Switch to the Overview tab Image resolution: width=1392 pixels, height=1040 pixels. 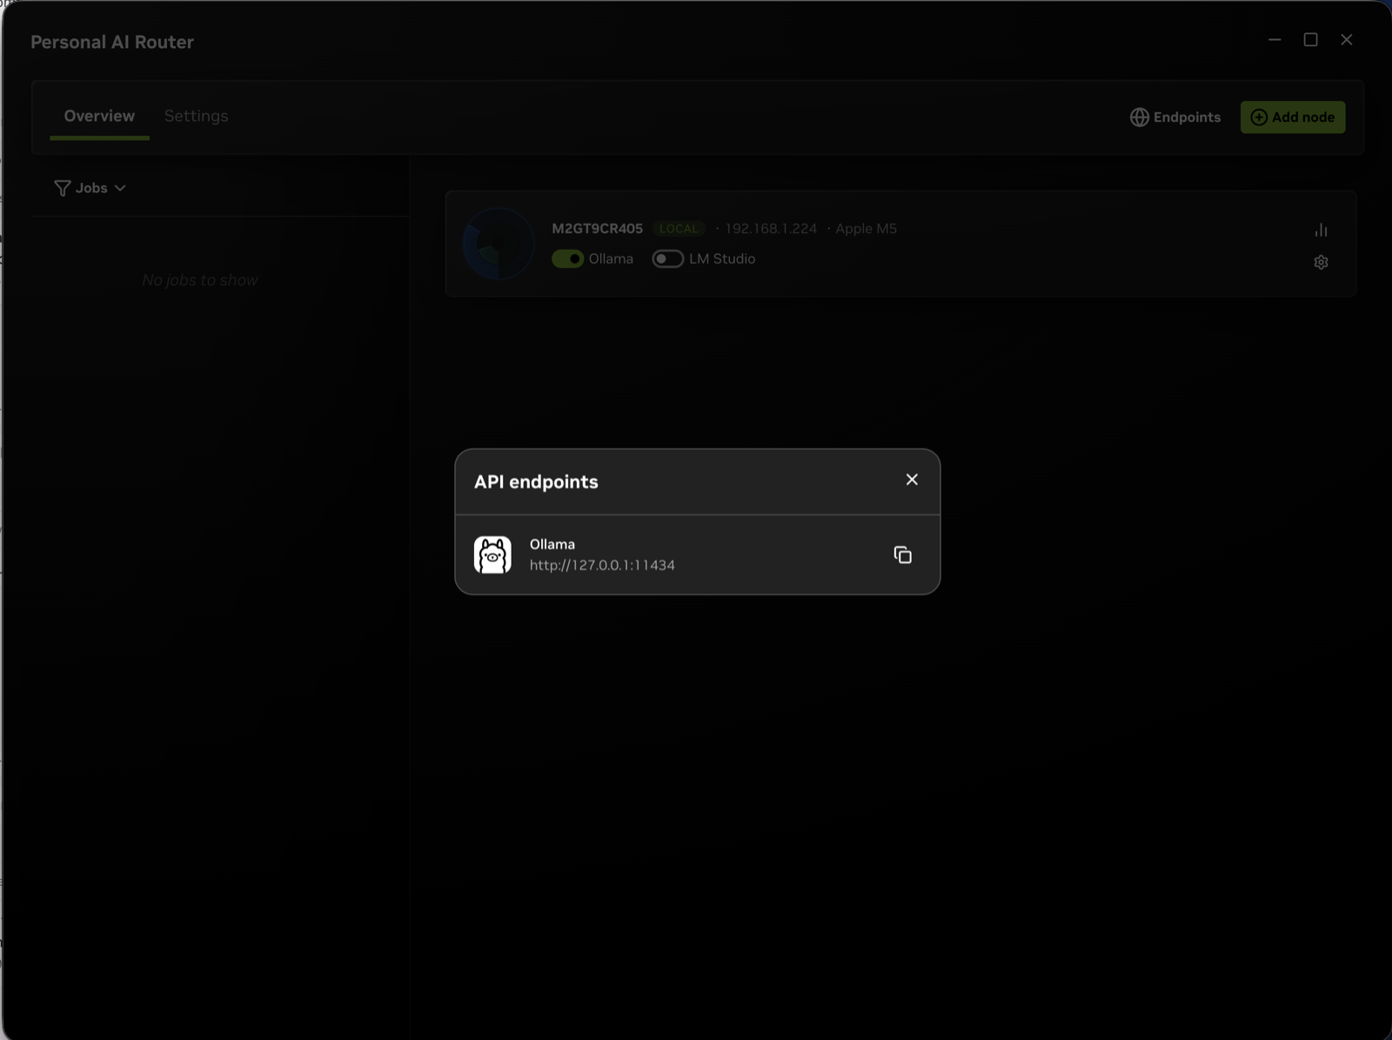coord(99,116)
